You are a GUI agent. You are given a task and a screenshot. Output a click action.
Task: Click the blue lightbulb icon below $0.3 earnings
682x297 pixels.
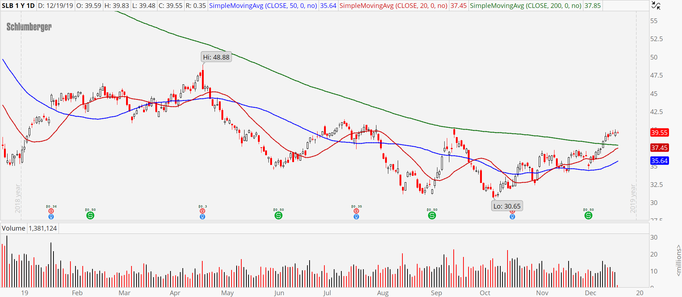click(202, 217)
